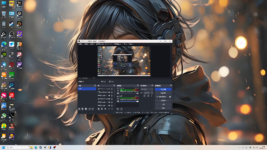The image size is (267, 150).
Task: Toggle eye visibility of the third source row
Action: coord(109,96)
